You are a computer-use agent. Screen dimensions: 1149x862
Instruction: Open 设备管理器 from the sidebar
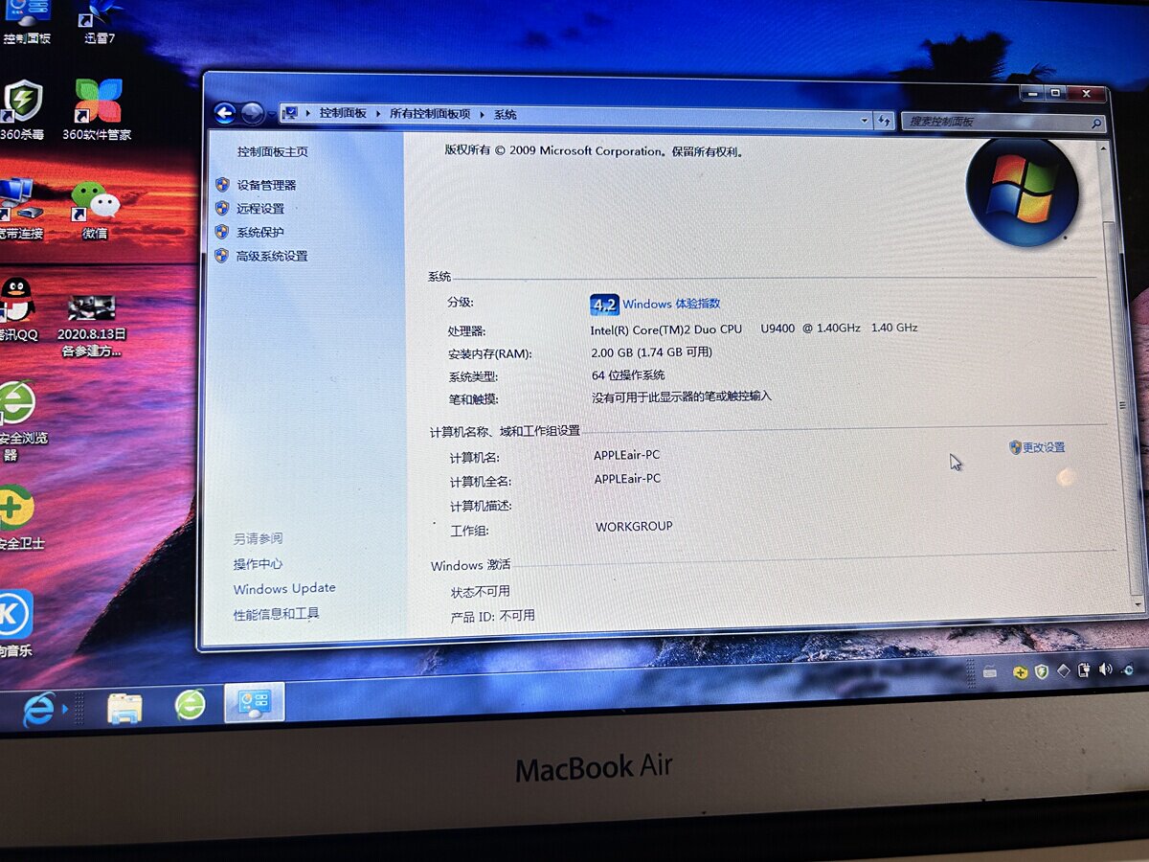(x=266, y=185)
